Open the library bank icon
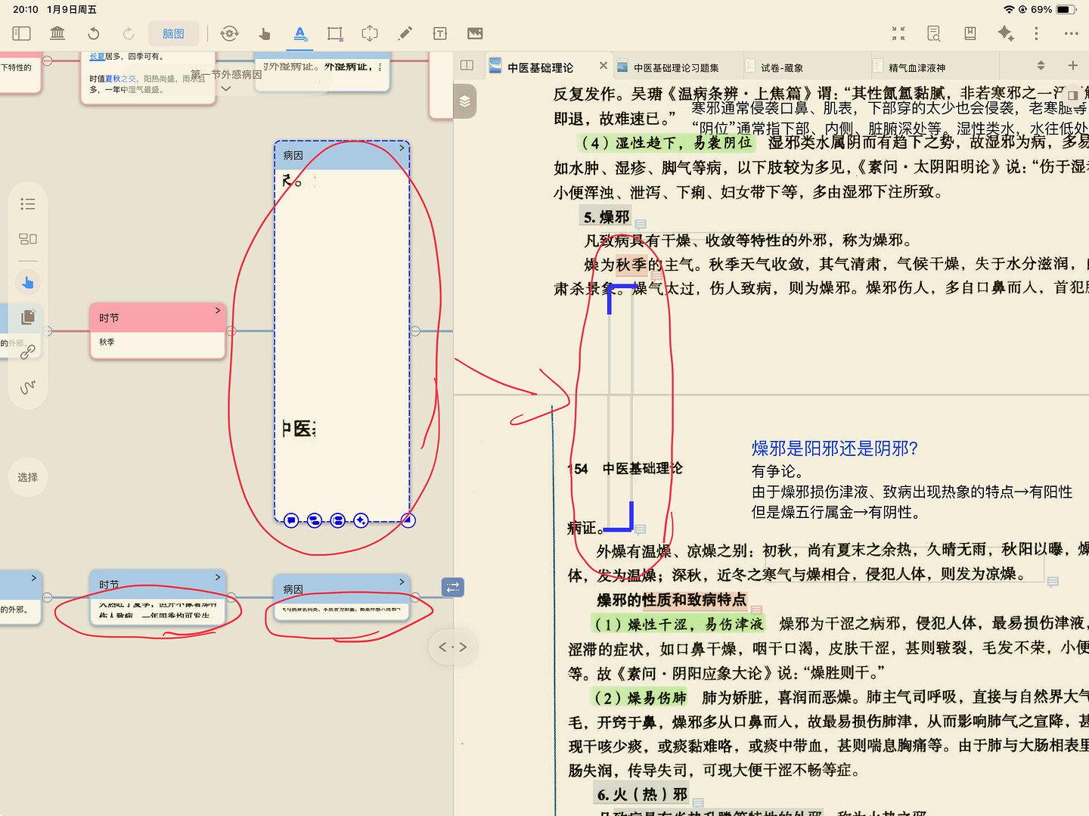The height and width of the screenshot is (816, 1089). 57,33
